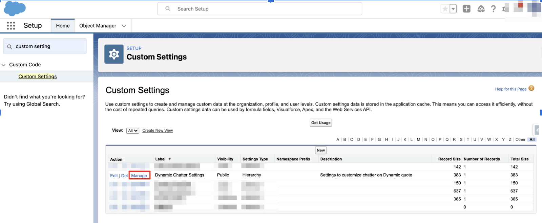
Task: Click record size value 637
Action: 457,191
